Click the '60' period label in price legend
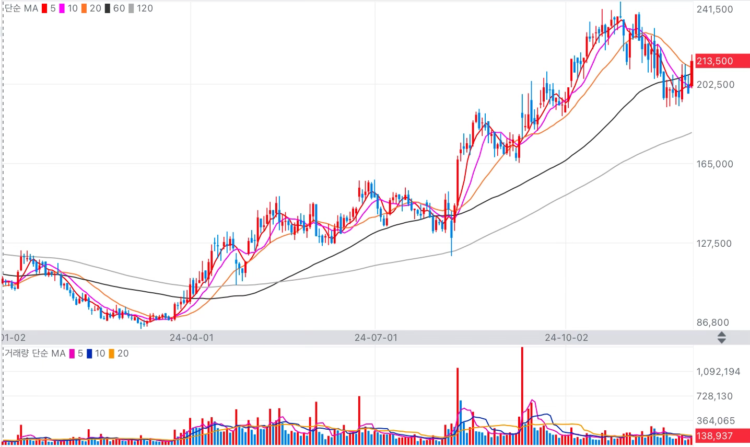The image size is (750, 447). coord(119,8)
